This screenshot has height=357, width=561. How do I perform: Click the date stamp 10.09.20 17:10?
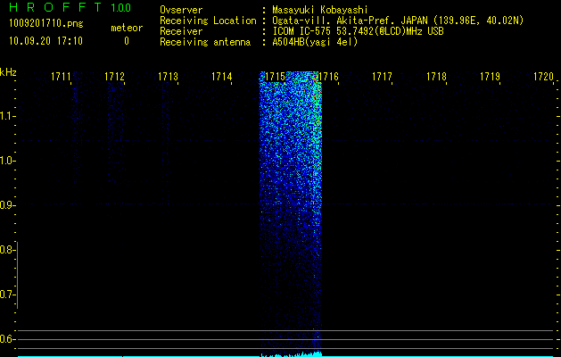click(x=45, y=41)
